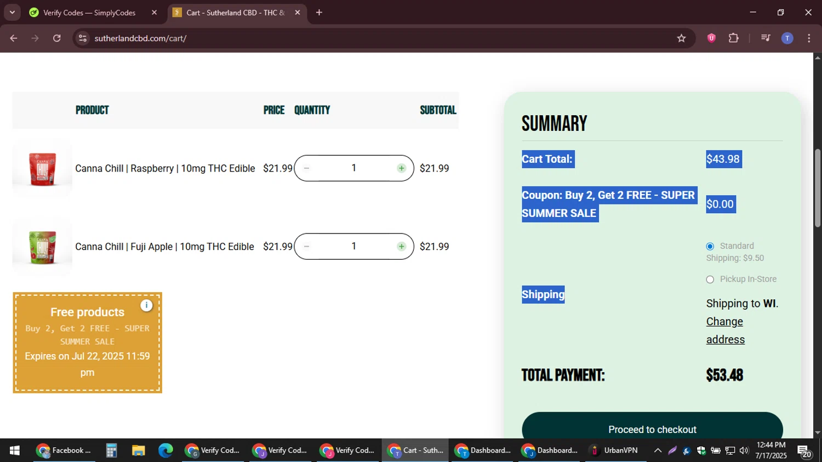Open the tab search dropdown arrow
Screen dimensions: 822x462
click(12, 13)
